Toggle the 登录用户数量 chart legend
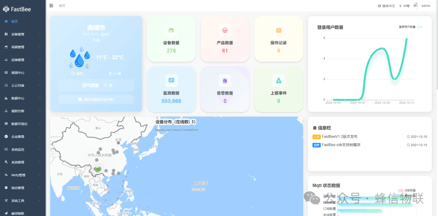Viewport: 438px width, 216px height. pyautogui.click(x=410, y=27)
